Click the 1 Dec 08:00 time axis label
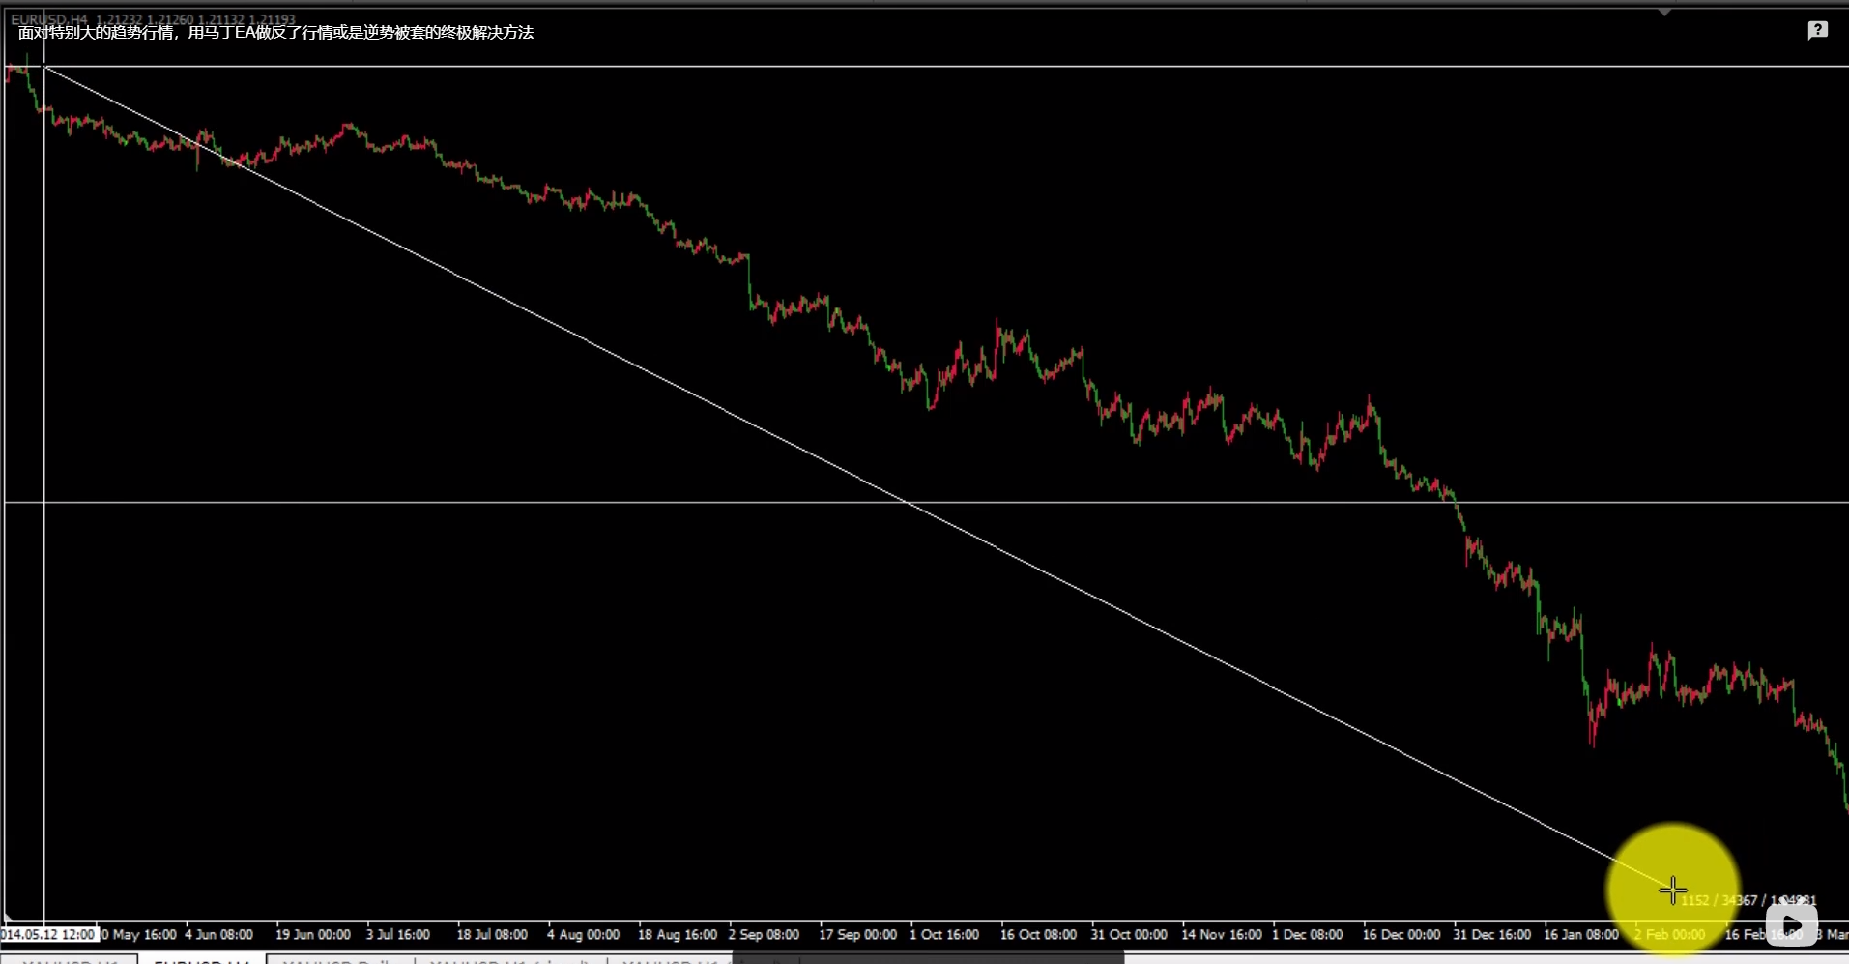The height and width of the screenshot is (964, 1849). 1307,935
